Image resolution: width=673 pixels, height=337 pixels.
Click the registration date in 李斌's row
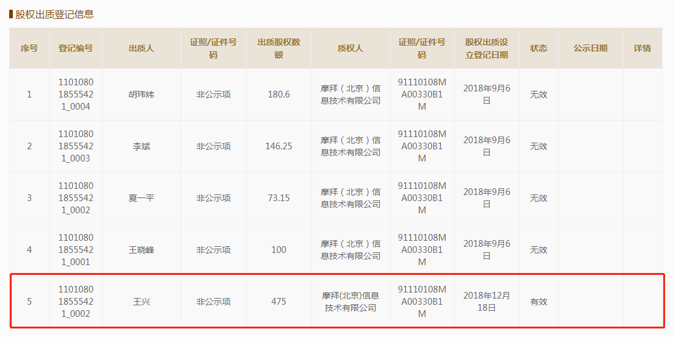point(486,146)
